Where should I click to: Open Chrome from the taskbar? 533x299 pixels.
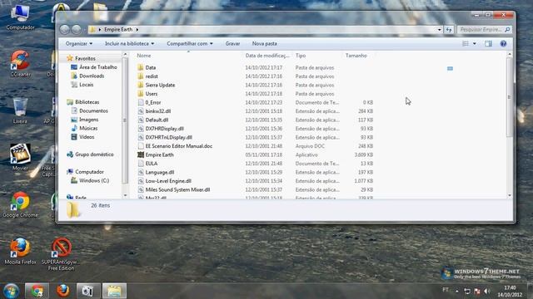tap(37, 291)
